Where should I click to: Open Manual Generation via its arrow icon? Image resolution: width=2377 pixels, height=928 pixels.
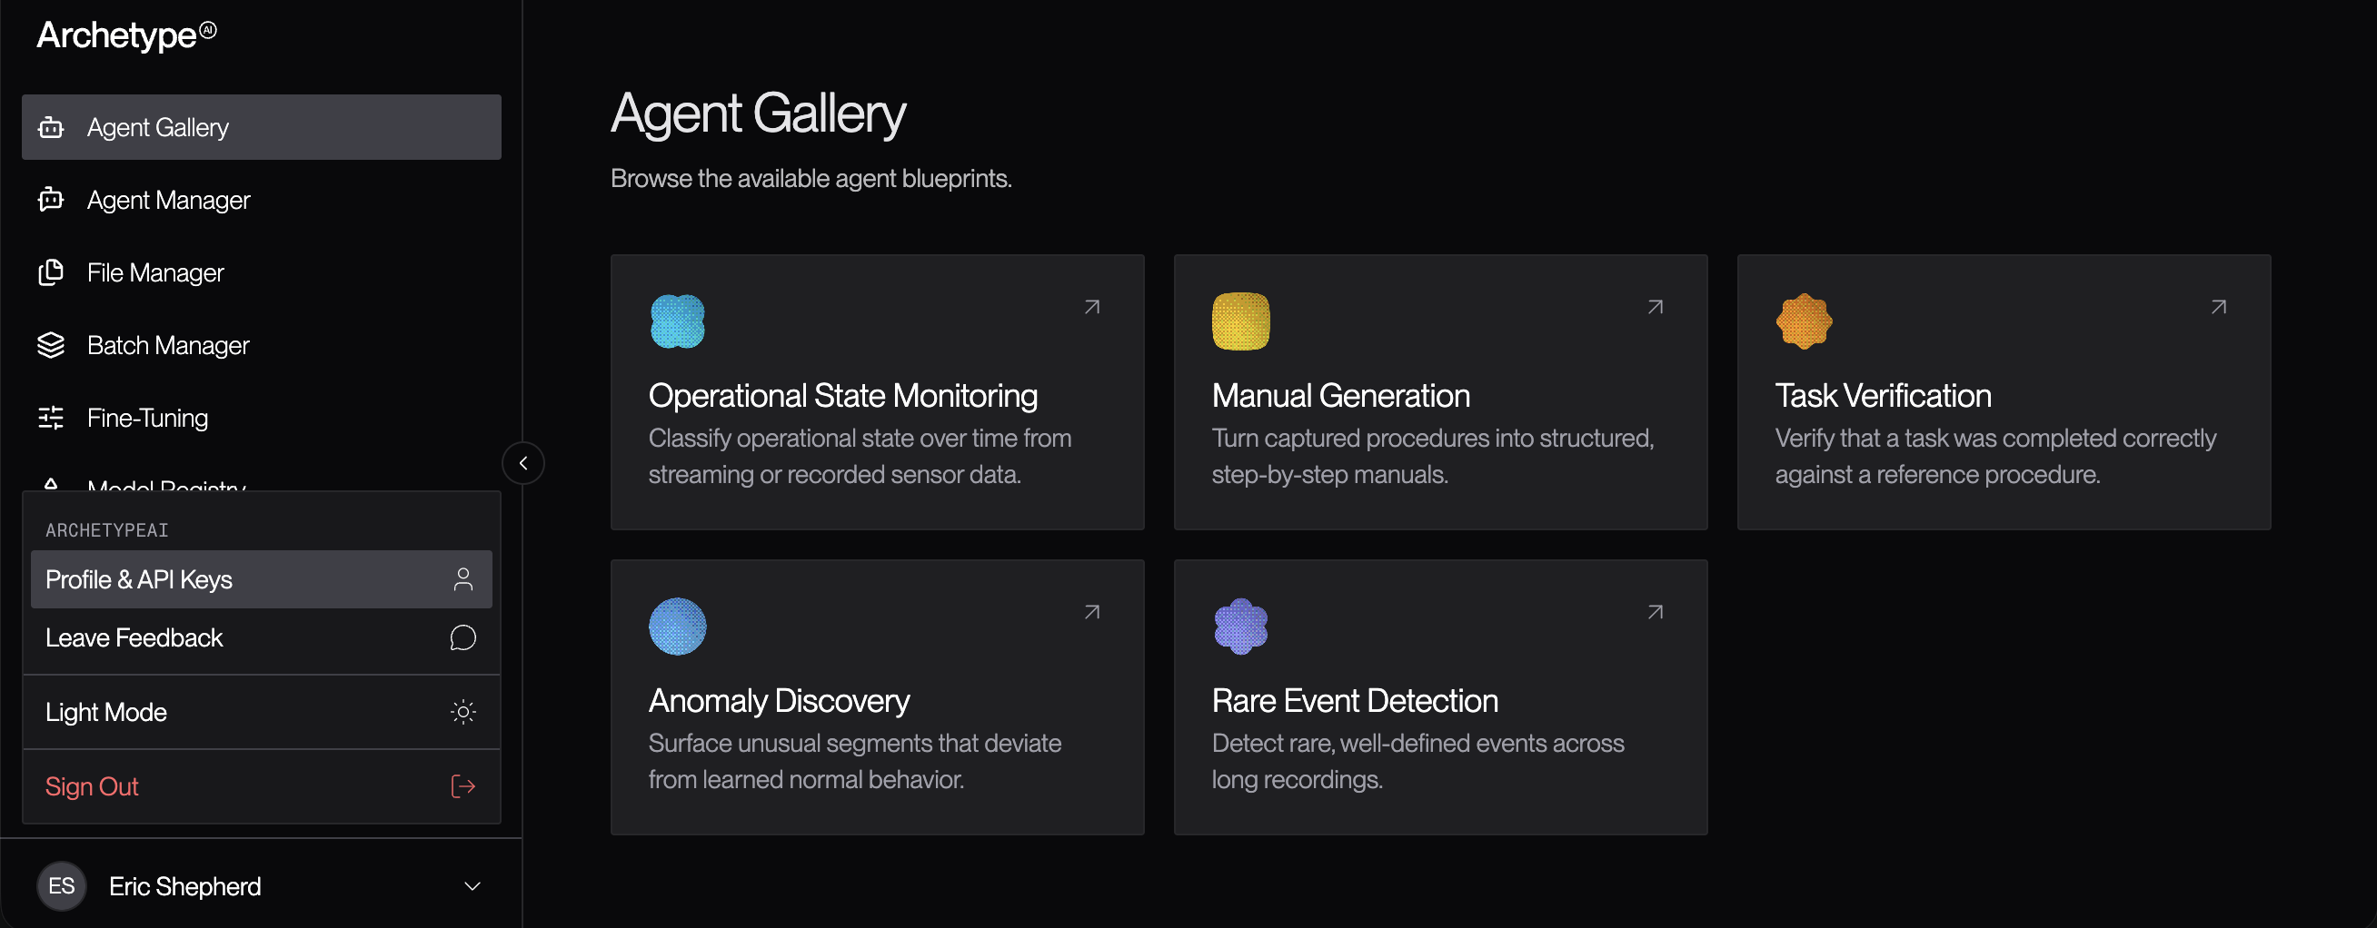tap(1656, 307)
